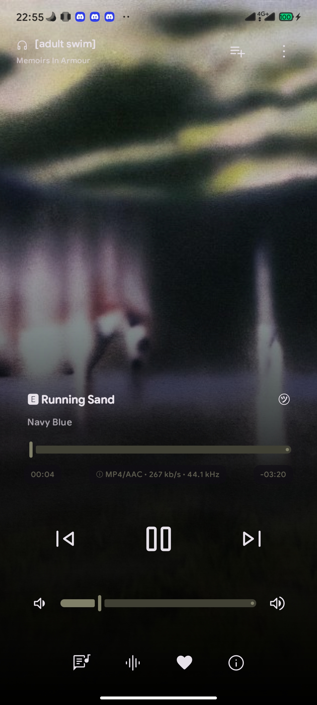Tap the low volume speaker icon
The width and height of the screenshot is (317, 705).
[39, 603]
